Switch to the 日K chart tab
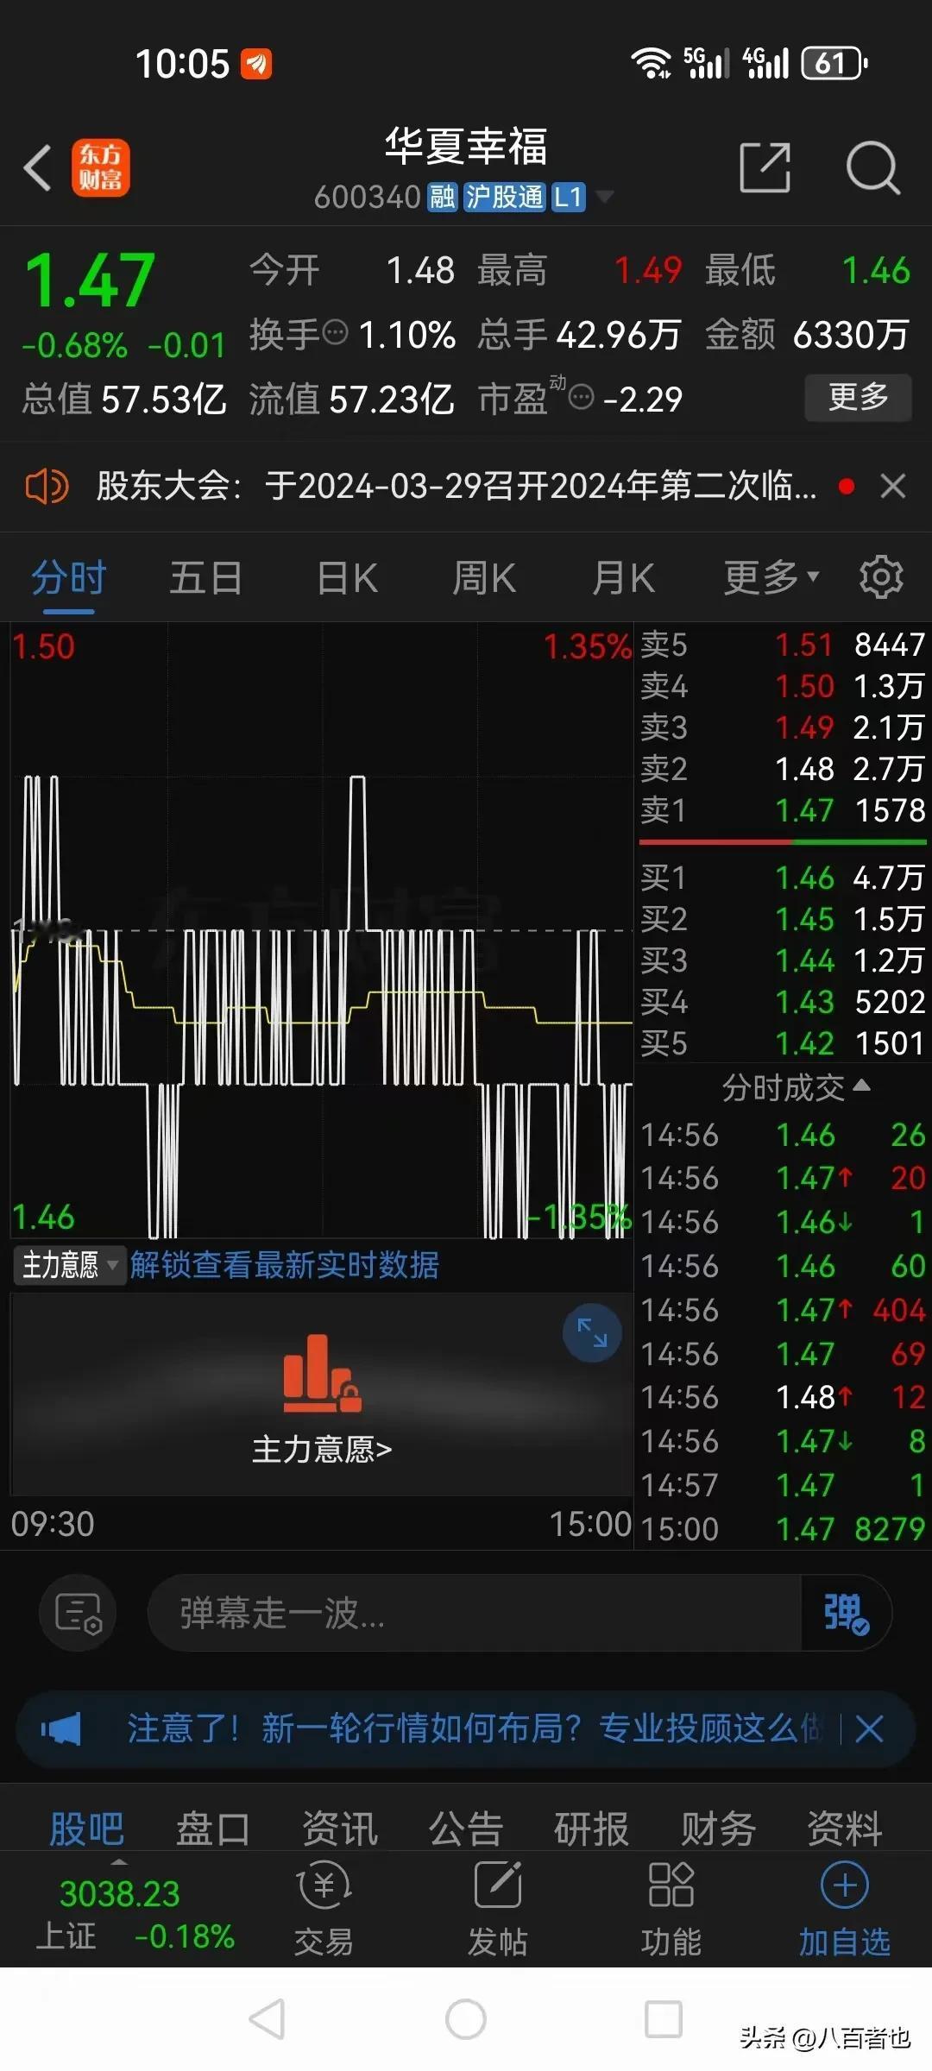 point(347,578)
